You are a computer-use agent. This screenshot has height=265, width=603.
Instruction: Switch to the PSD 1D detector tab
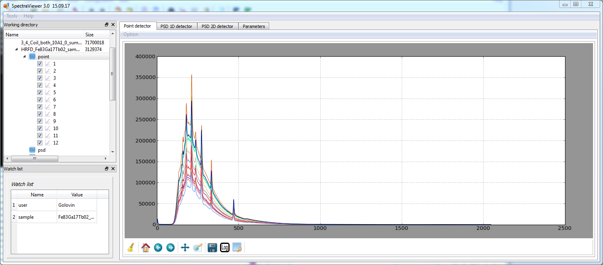[176, 26]
